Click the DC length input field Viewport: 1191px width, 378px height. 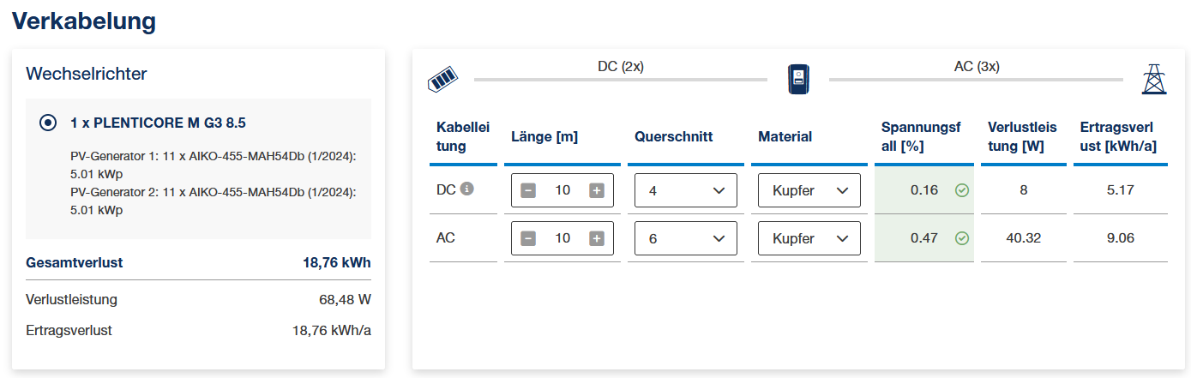(x=562, y=190)
